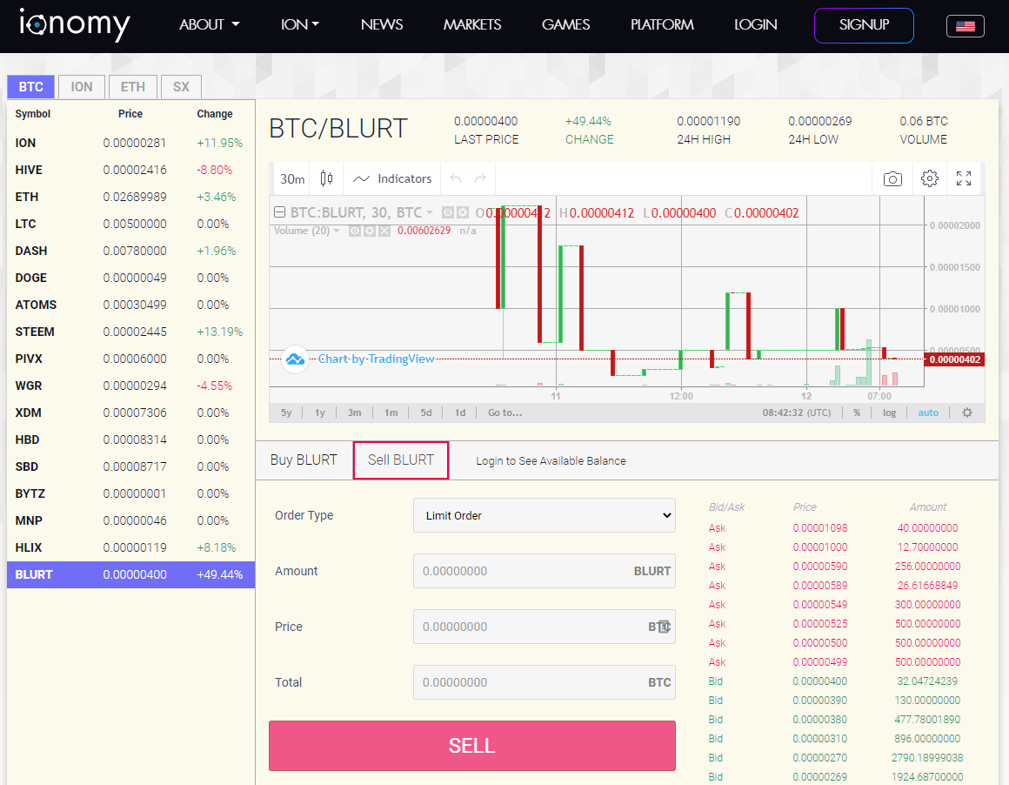1009x785 pixels.
Task: Follow the Chart by TradingView link
Action: (x=377, y=359)
